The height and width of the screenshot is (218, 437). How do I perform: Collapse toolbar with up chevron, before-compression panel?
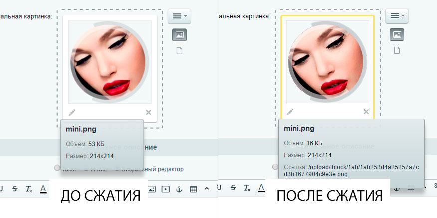tap(207, 189)
